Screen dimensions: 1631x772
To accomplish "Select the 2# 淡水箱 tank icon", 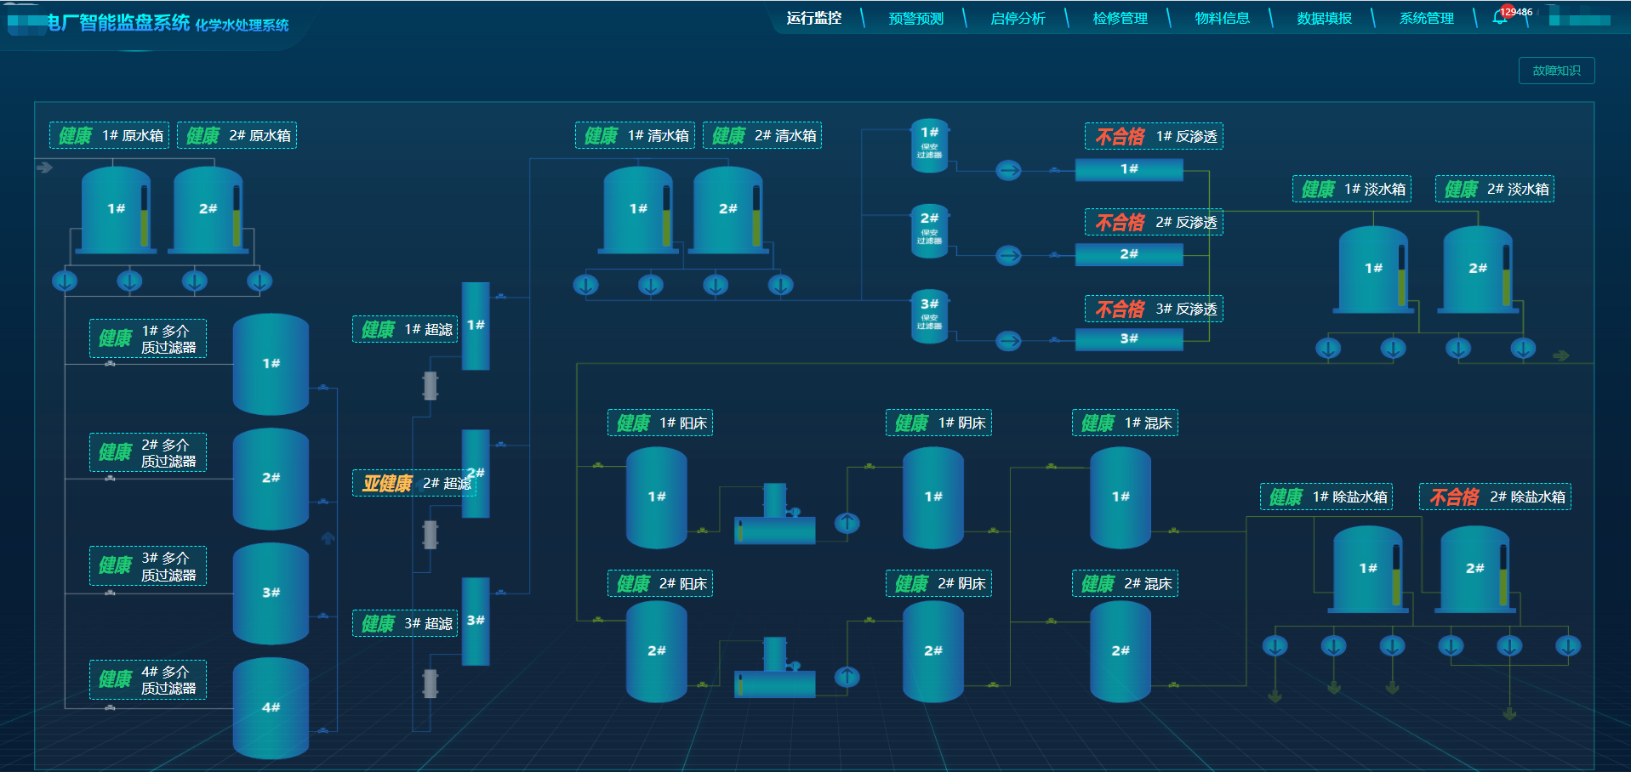I will tap(1479, 270).
